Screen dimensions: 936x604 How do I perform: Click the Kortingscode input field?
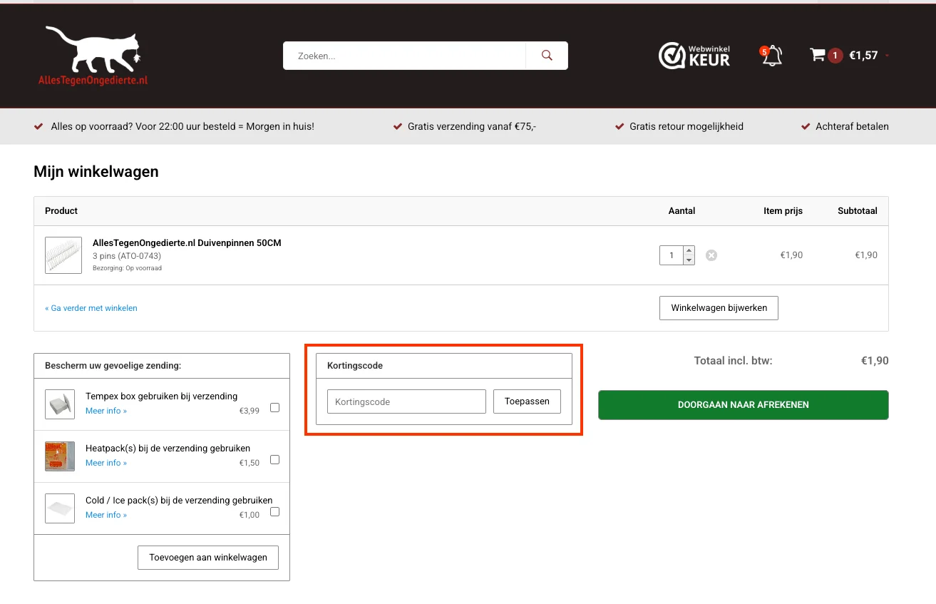[406, 401]
